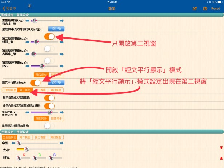This screenshot has height=168, width=224.
Task: Open 選項 for 聖經譯本列表中顯示
Action: coord(57,28)
